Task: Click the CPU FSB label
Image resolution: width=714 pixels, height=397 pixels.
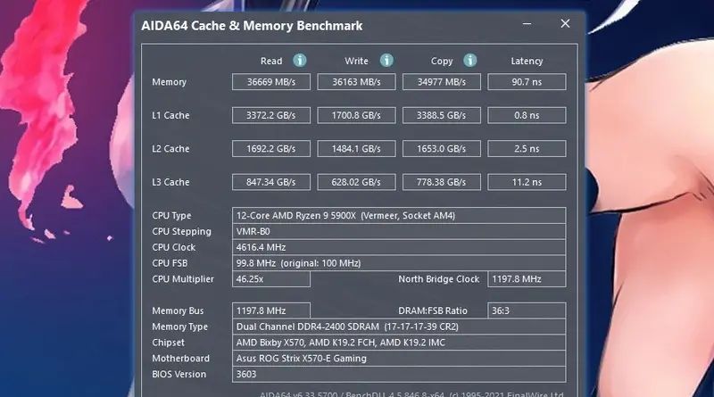Action: point(170,263)
